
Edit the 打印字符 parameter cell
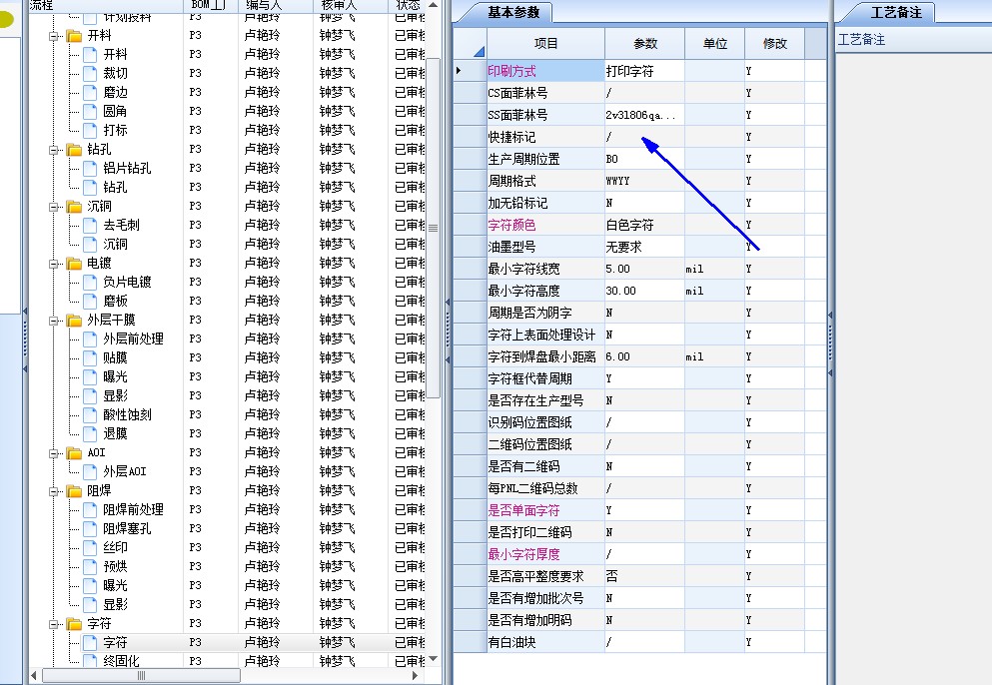(x=644, y=71)
